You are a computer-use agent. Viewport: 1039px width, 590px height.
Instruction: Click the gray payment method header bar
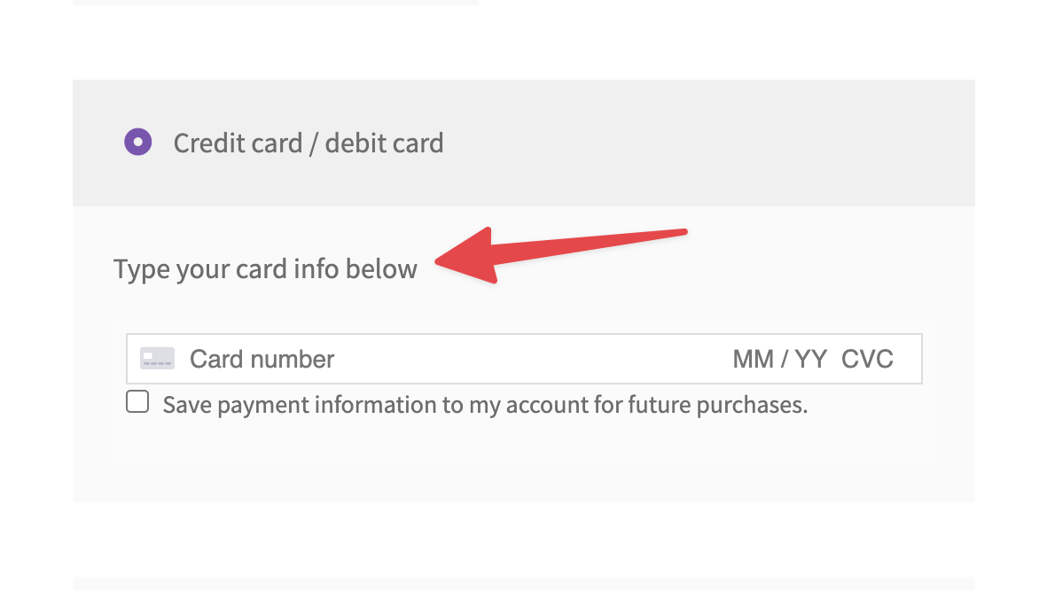(x=709, y=143)
